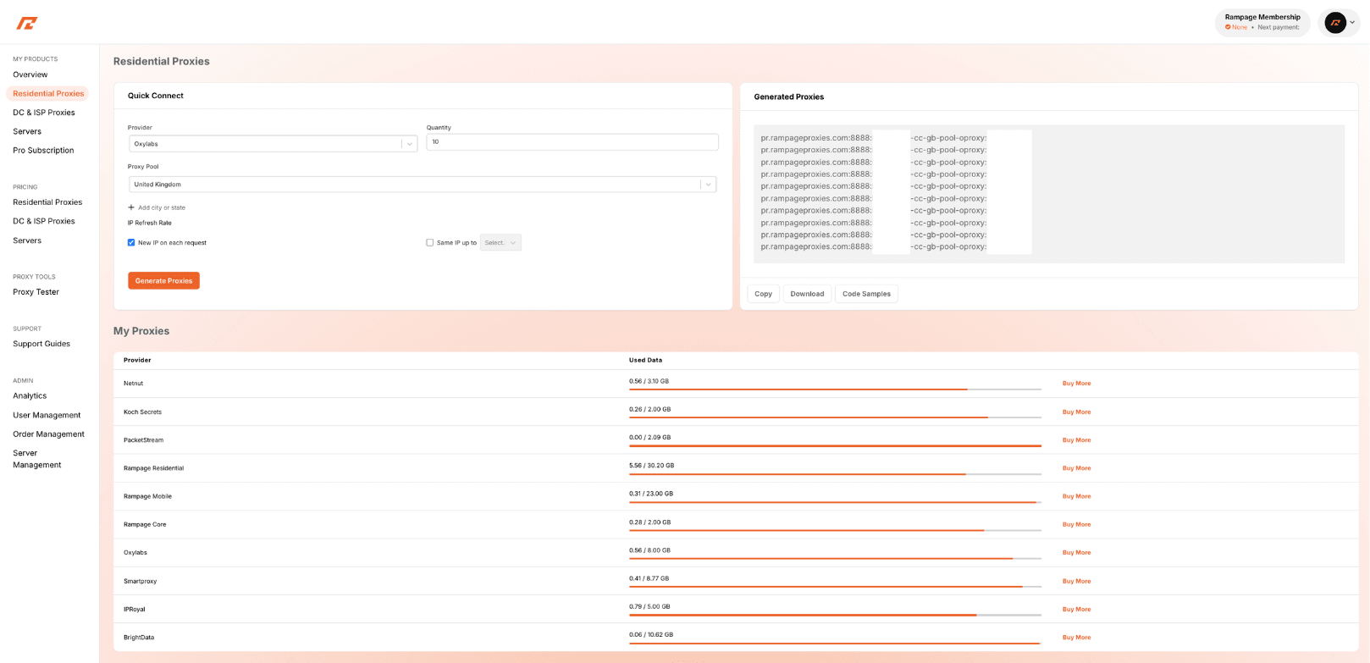Open Code Samples
Screen dimensions: 1370x663
point(866,294)
